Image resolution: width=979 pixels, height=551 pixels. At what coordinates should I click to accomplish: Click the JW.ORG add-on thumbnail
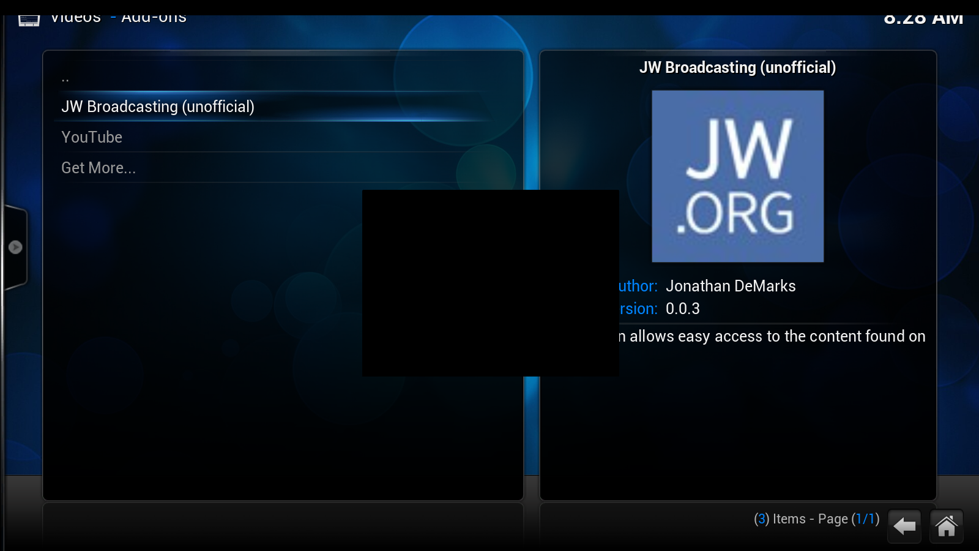tap(737, 176)
